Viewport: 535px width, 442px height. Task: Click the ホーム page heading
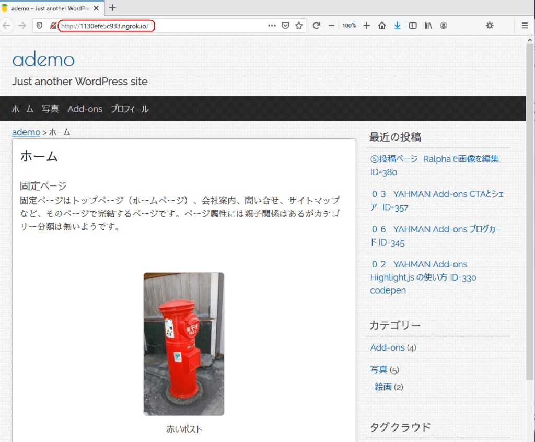(39, 157)
